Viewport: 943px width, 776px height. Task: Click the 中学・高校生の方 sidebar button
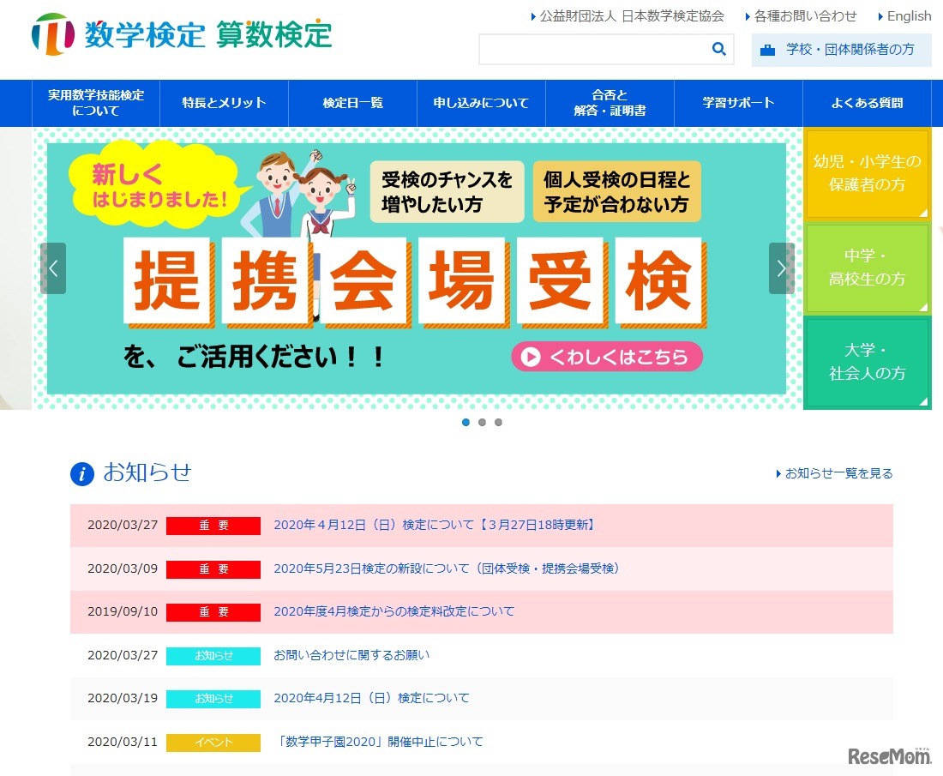point(867,268)
